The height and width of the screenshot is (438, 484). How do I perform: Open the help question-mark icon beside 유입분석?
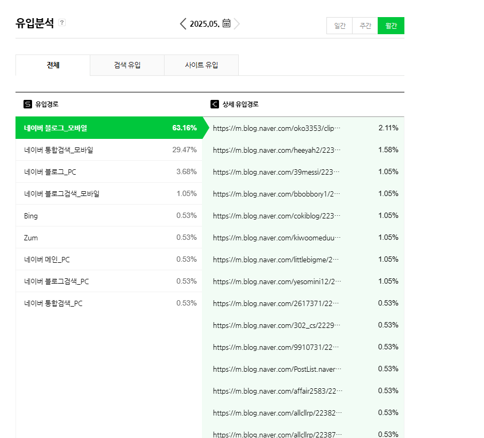point(62,22)
